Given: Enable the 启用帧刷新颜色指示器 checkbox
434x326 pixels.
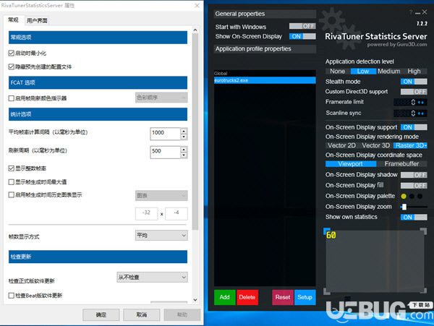Looking at the screenshot, I should 12,98.
